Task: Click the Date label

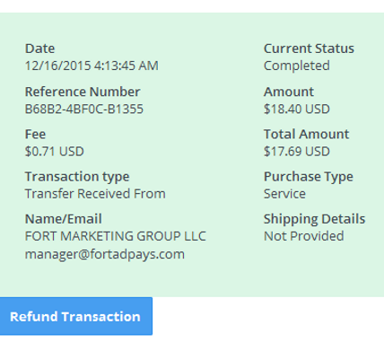Action: click(x=39, y=48)
